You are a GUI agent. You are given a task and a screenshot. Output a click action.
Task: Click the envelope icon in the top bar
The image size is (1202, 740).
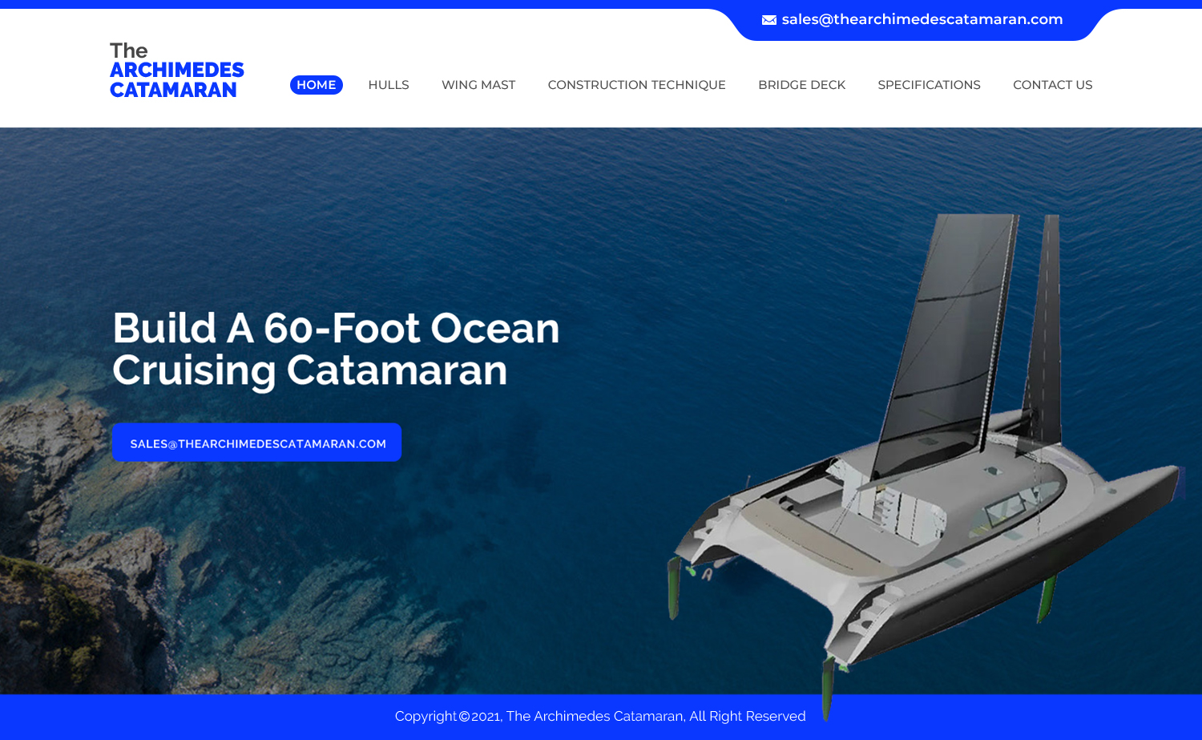pyautogui.click(x=768, y=20)
